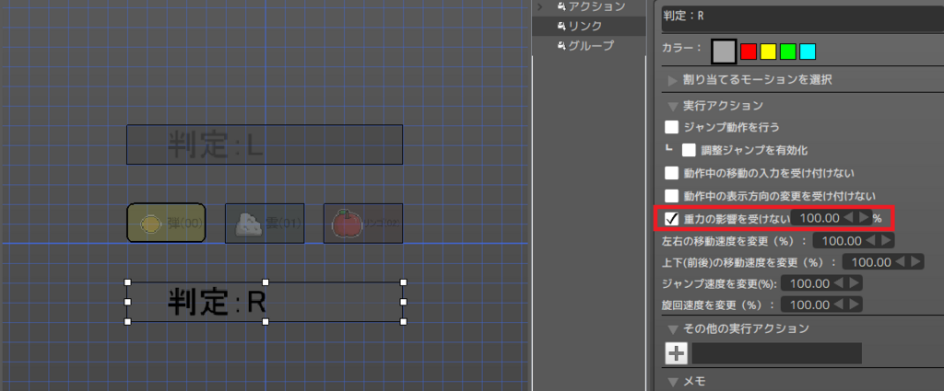Select the apple action box (02)
The height and width of the screenshot is (391, 944).
click(363, 224)
